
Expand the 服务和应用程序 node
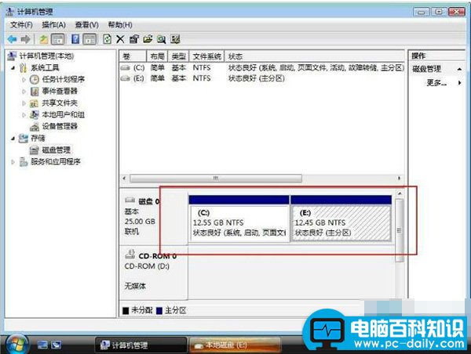tap(13, 162)
